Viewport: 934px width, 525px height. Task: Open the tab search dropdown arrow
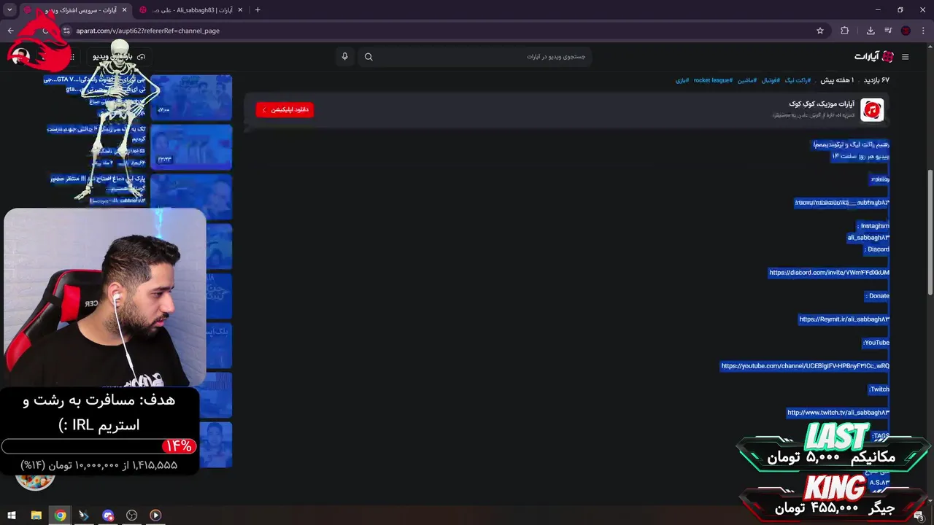tap(9, 10)
